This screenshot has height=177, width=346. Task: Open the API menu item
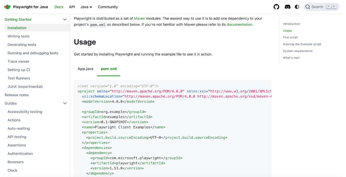(72, 7)
